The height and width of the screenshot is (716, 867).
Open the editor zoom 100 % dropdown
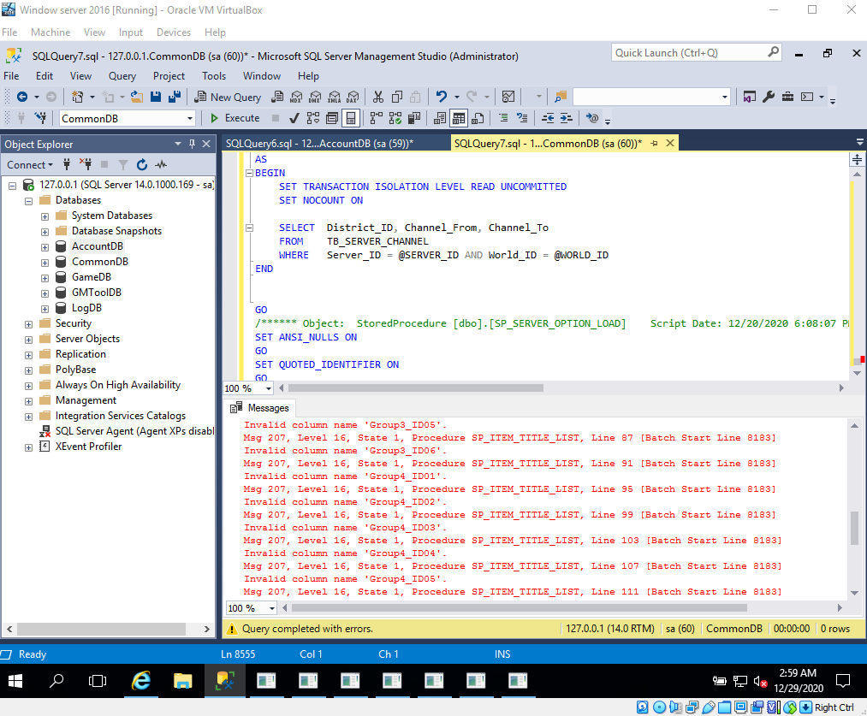tap(269, 388)
